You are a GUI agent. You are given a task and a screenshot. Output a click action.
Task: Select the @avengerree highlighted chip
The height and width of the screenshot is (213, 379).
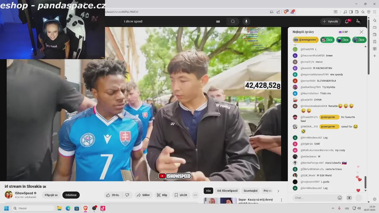click(x=306, y=40)
